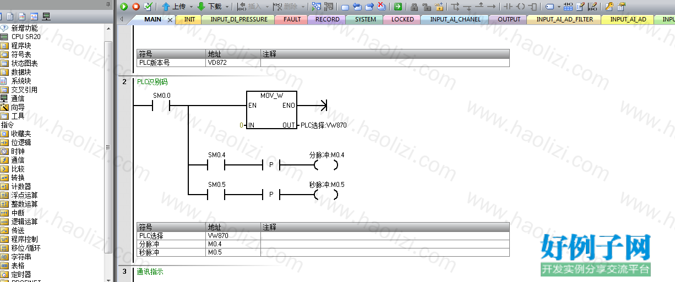Click the green Run PLC button
The image size is (675, 282).
(x=124, y=7)
